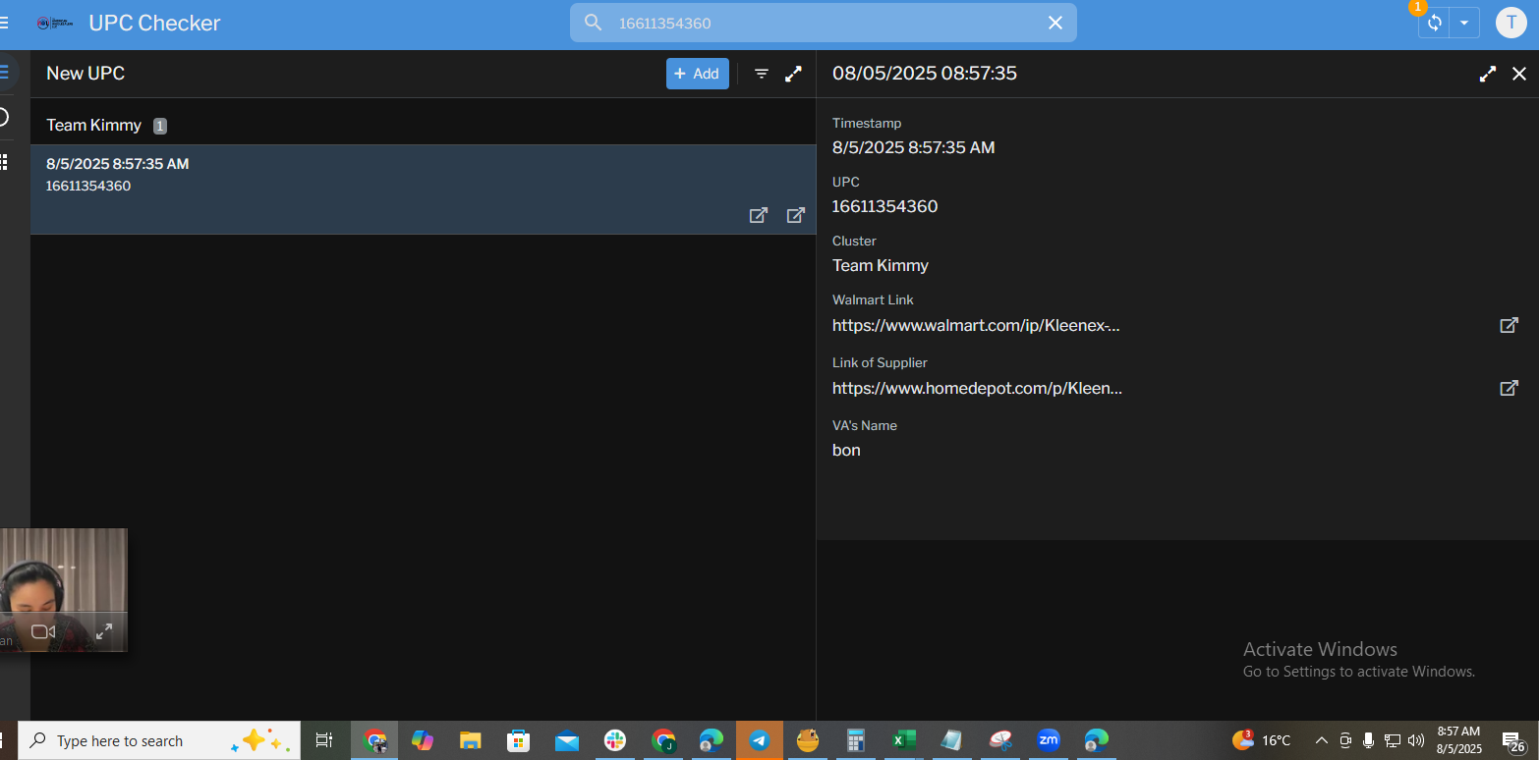
Task: Open the user account avatar T
Action: click(1510, 23)
